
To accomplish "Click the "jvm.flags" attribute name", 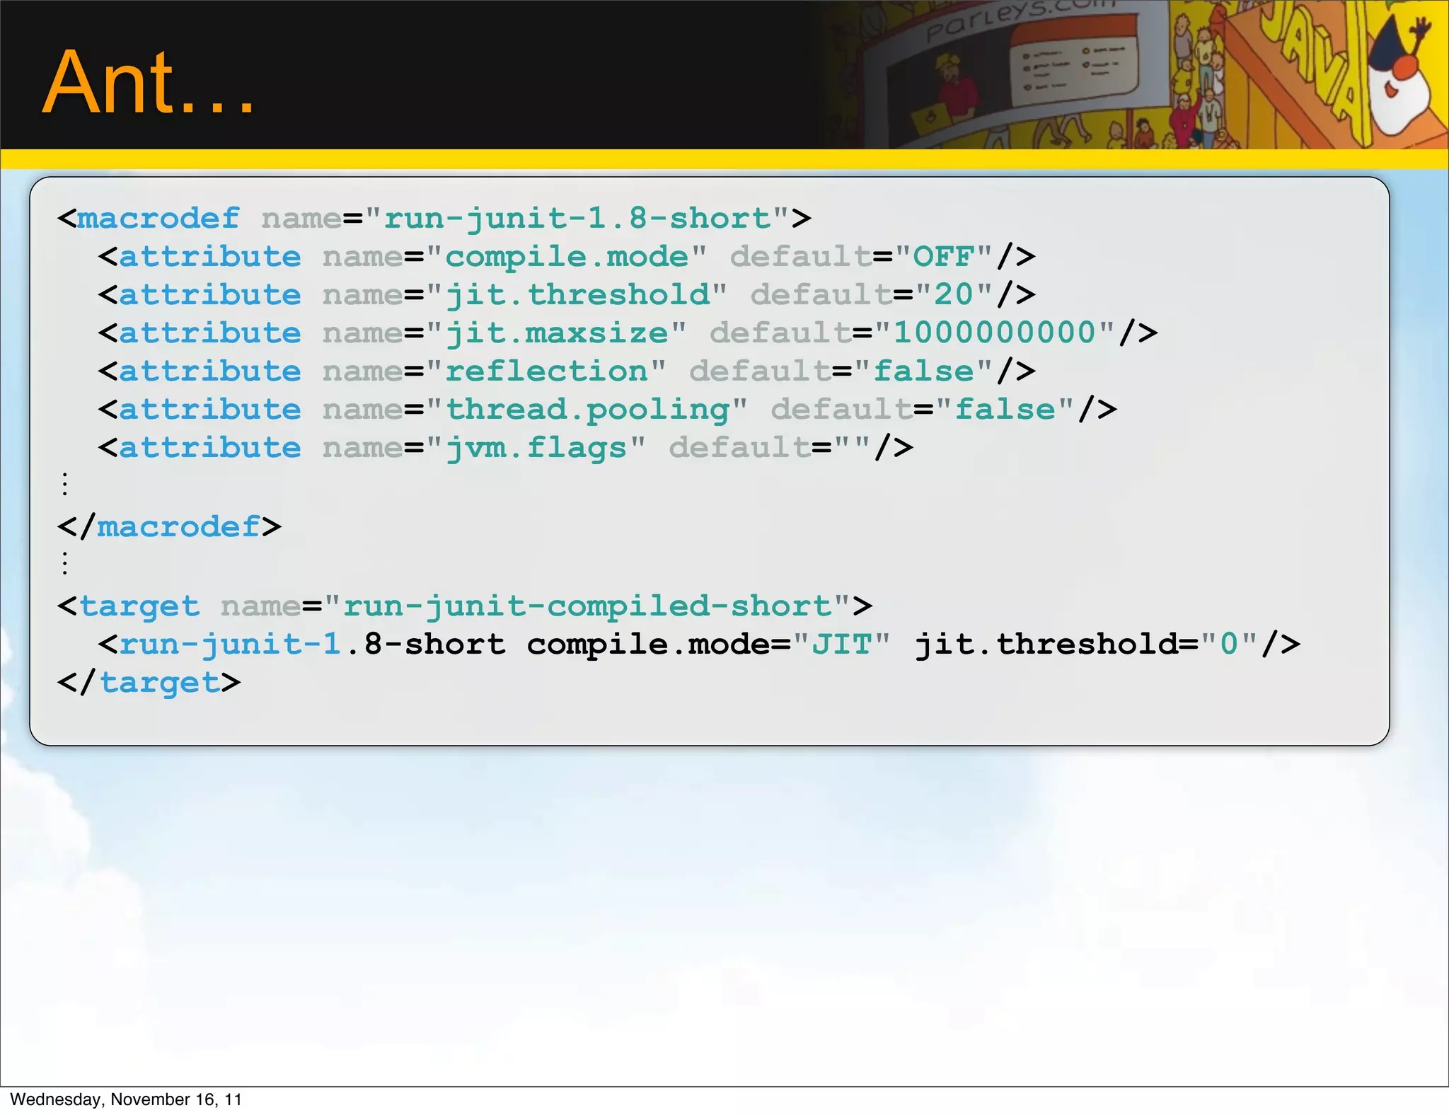I will pos(536,449).
